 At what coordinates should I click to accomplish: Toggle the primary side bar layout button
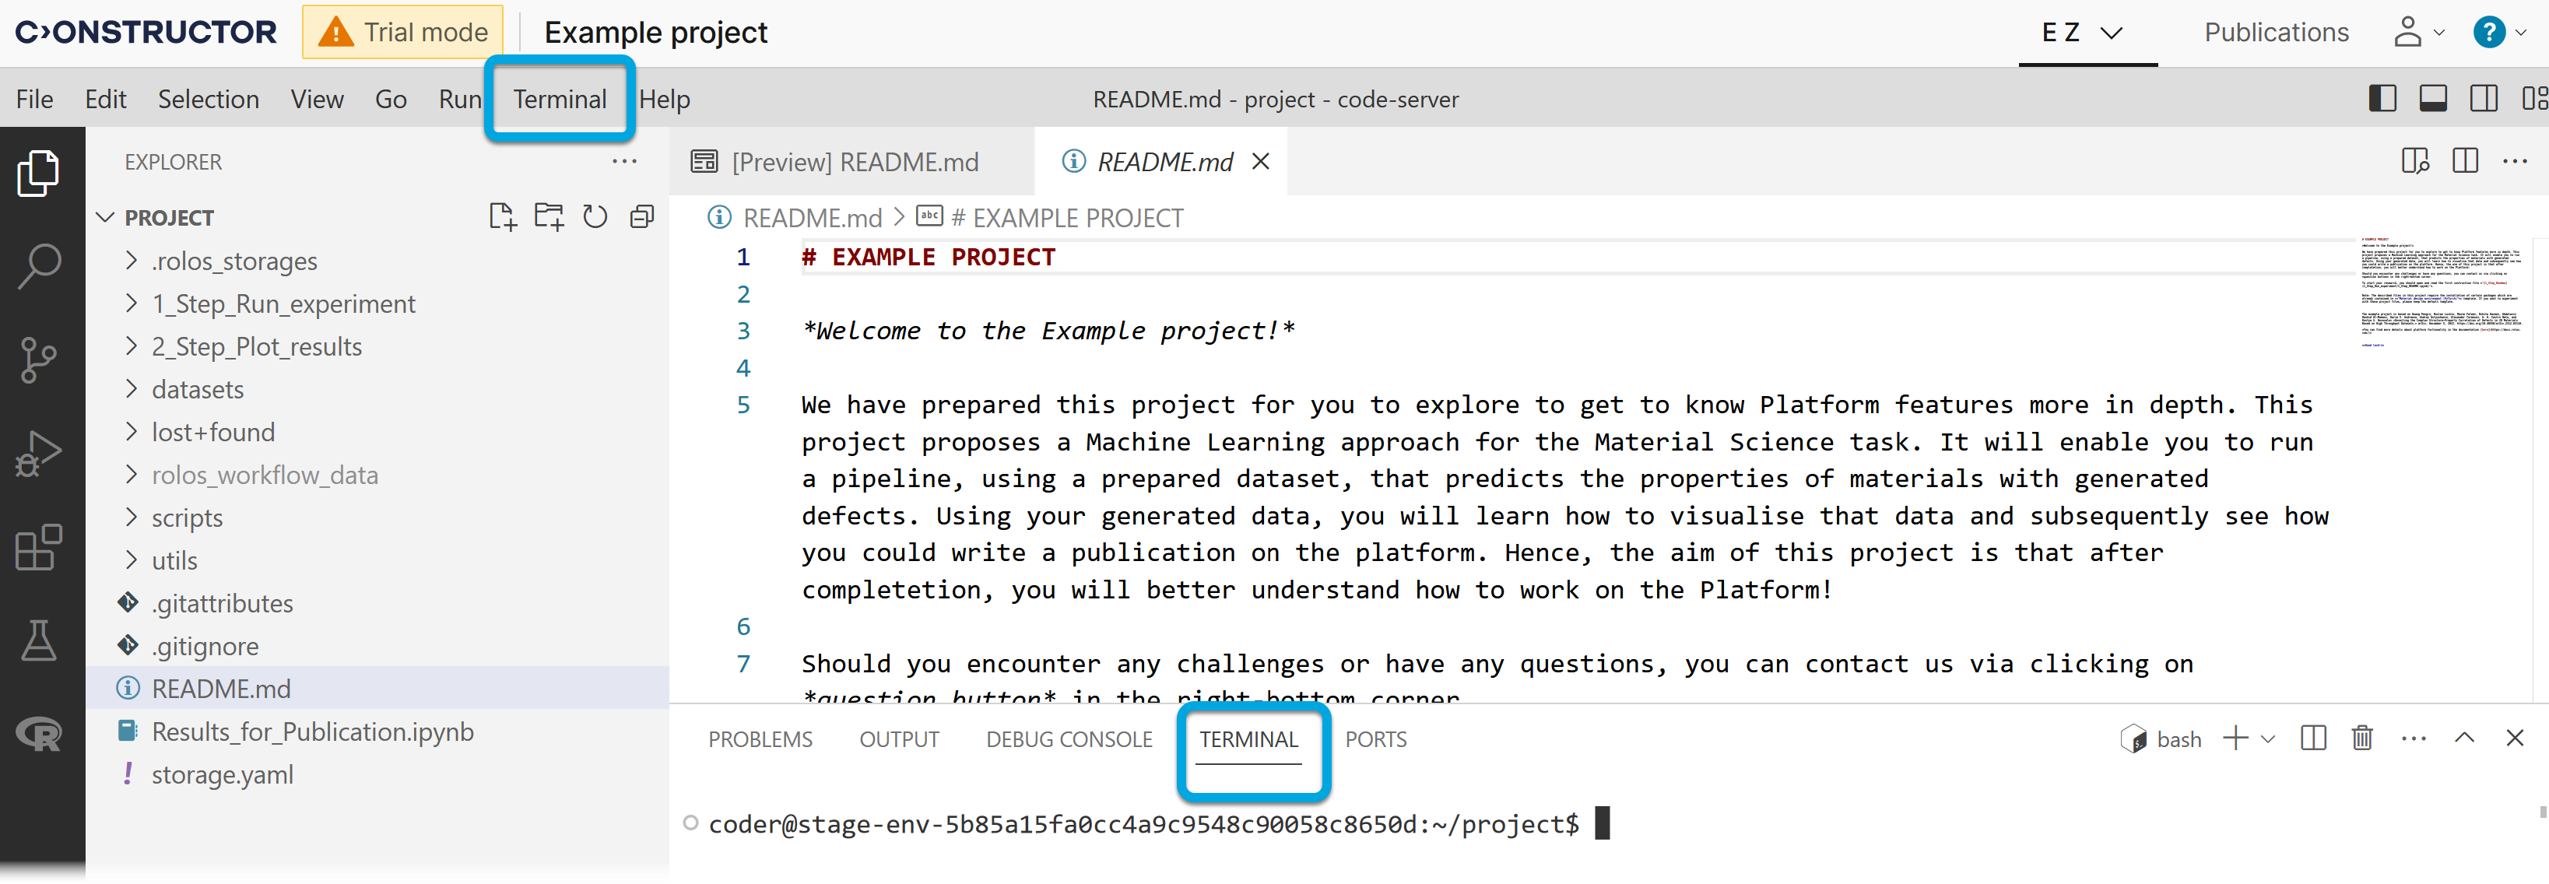click(2382, 99)
